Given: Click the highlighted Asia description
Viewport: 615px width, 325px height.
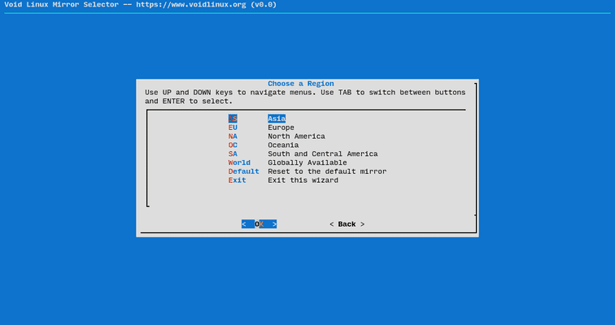Looking at the screenshot, I should pyautogui.click(x=277, y=119).
